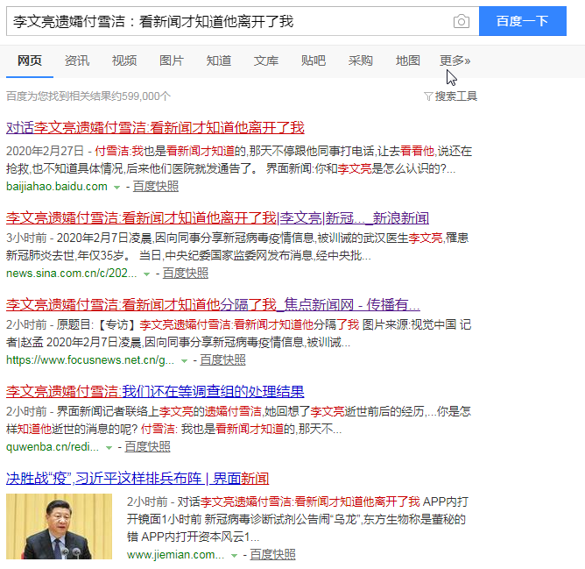The image size is (585, 569).
Task: Open first result 对话李文亮遗孀付雪洁
Action: (x=155, y=127)
